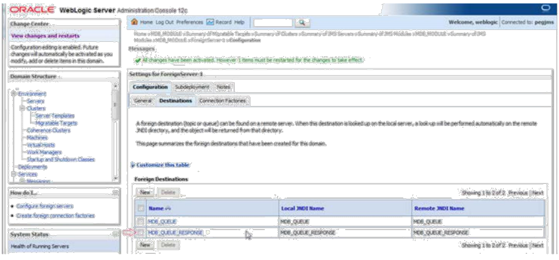Click View changes and restarts
The image size is (559, 260).
(45, 36)
